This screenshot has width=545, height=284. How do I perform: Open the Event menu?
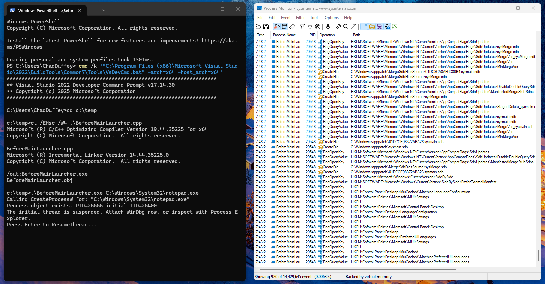[x=286, y=18]
